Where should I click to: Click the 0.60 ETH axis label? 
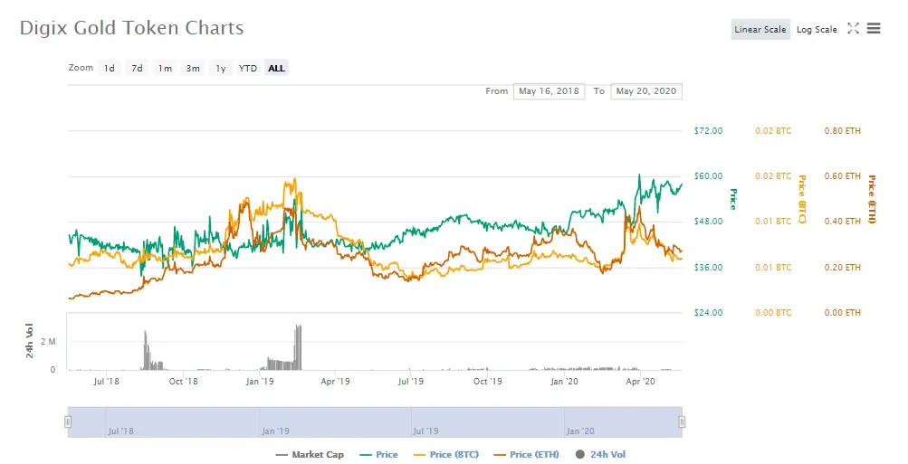pos(843,175)
